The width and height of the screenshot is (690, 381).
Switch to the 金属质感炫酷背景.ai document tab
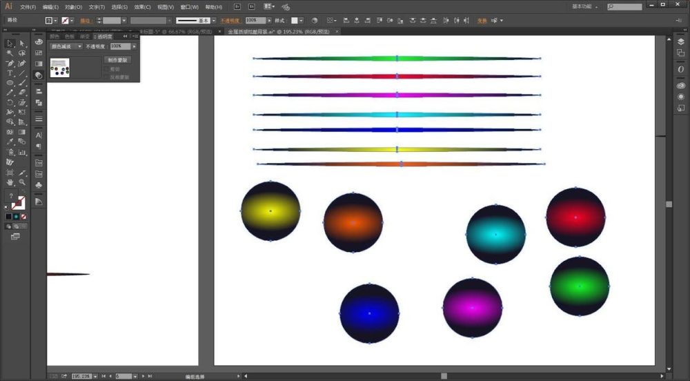[x=266, y=32]
